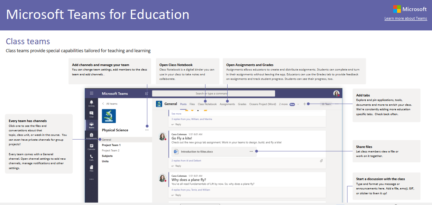Click the Calendar icon in the sidebar

pyautogui.click(x=91, y=147)
